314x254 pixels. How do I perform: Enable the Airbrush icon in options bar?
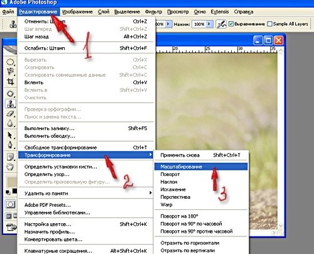click(221, 25)
